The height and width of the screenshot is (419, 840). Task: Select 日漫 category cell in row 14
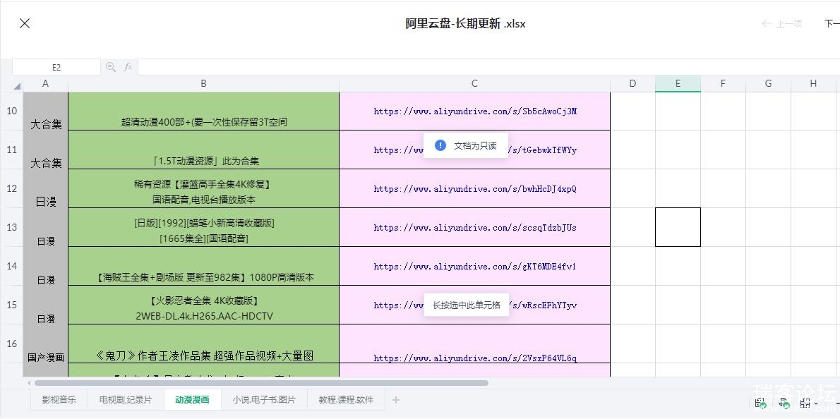pyautogui.click(x=46, y=266)
